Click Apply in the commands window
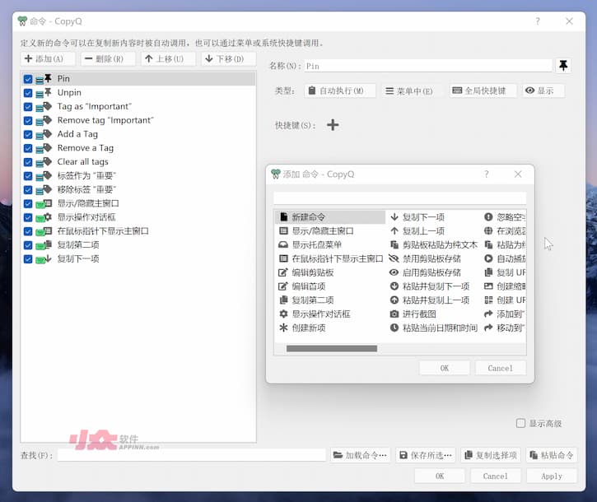This screenshot has width=597, height=502. point(552,476)
